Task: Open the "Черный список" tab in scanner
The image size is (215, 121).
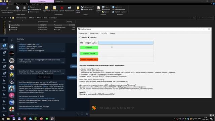Action: (94, 33)
